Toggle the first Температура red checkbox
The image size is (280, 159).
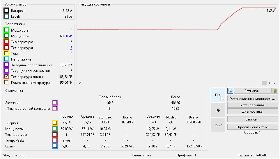point(6,42)
